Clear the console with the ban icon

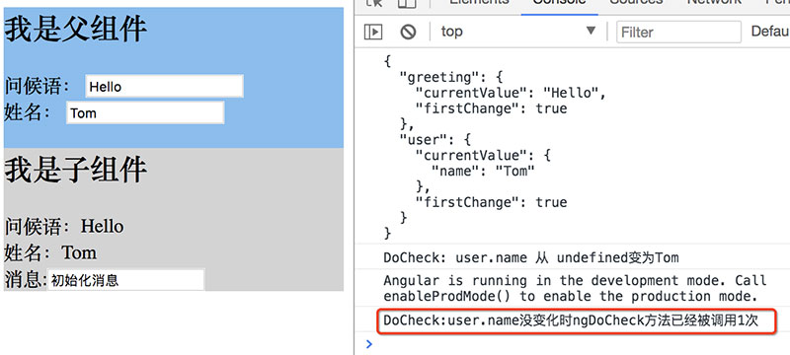coord(408,32)
